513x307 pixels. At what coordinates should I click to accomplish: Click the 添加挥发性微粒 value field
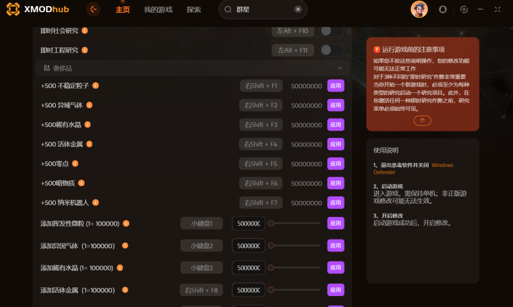248,223
